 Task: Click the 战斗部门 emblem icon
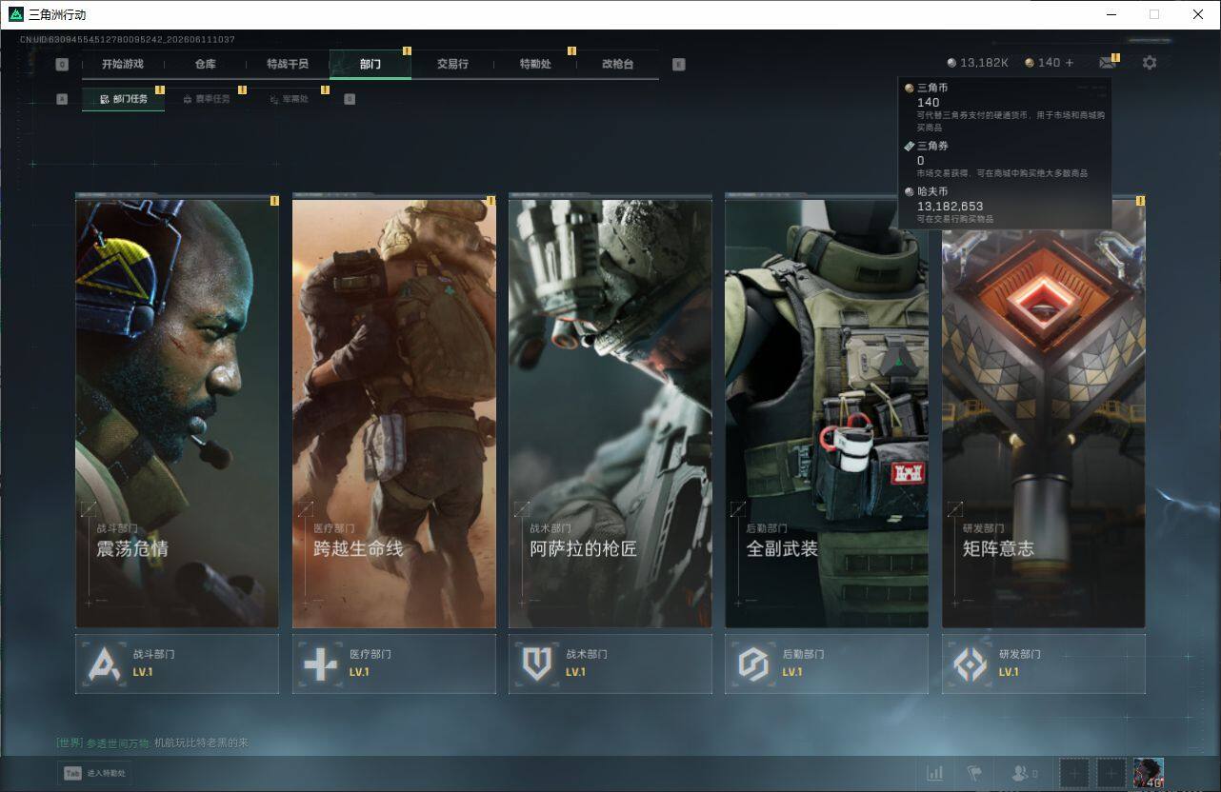pos(104,663)
